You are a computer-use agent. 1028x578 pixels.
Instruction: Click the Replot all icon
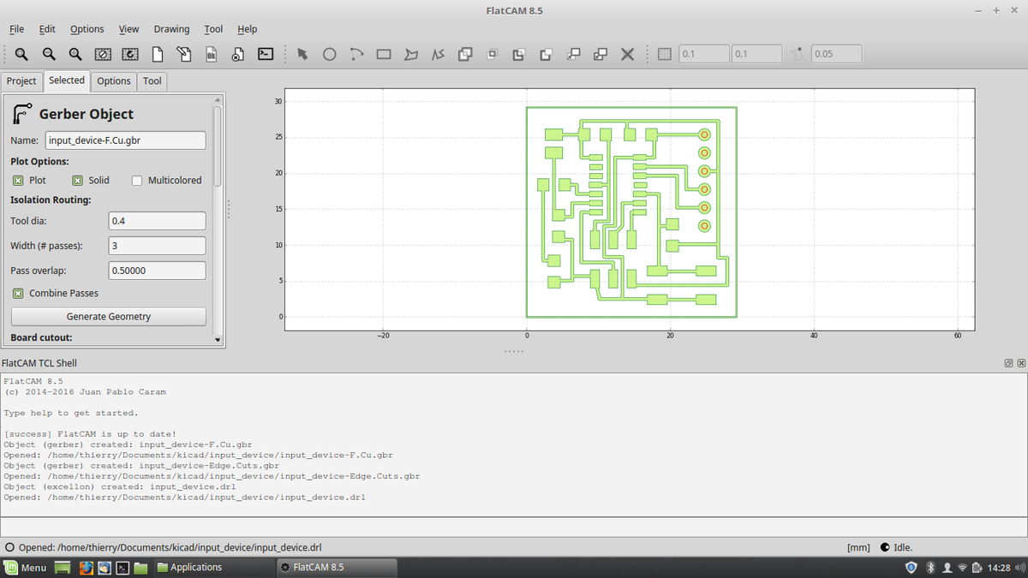[129, 54]
